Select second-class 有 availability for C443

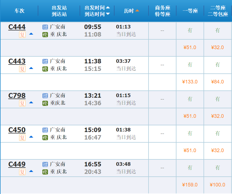click(217, 65)
